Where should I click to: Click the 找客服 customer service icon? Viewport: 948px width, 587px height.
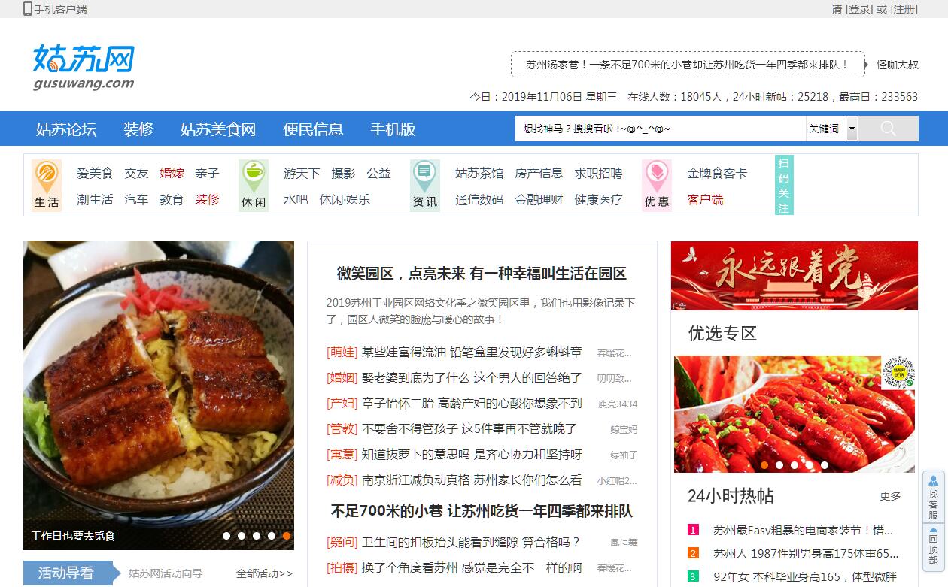pos(933,496)
